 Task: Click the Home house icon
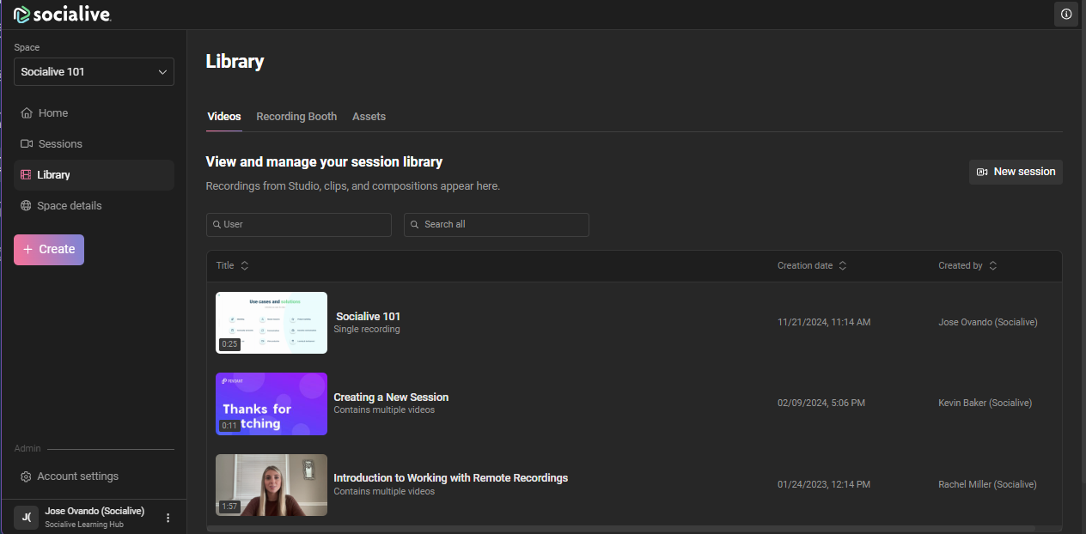pos(27,113)
